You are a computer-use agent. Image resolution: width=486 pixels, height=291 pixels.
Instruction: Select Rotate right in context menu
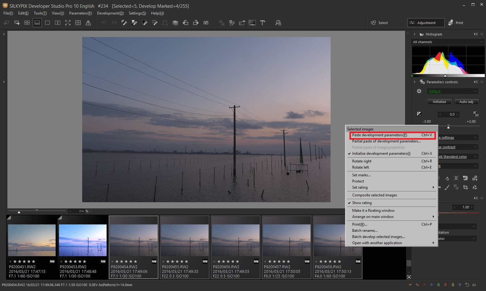pyautogui.click(x=391, y=161)
